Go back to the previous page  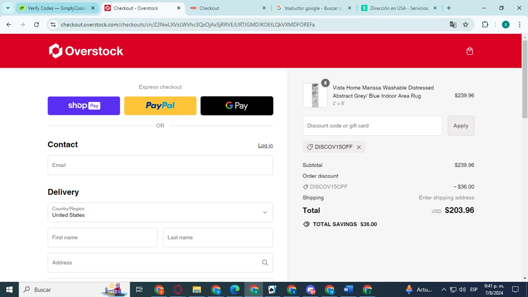[x=9, y=25]
